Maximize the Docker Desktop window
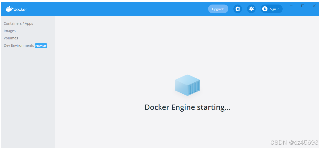 tap(303, 6)
